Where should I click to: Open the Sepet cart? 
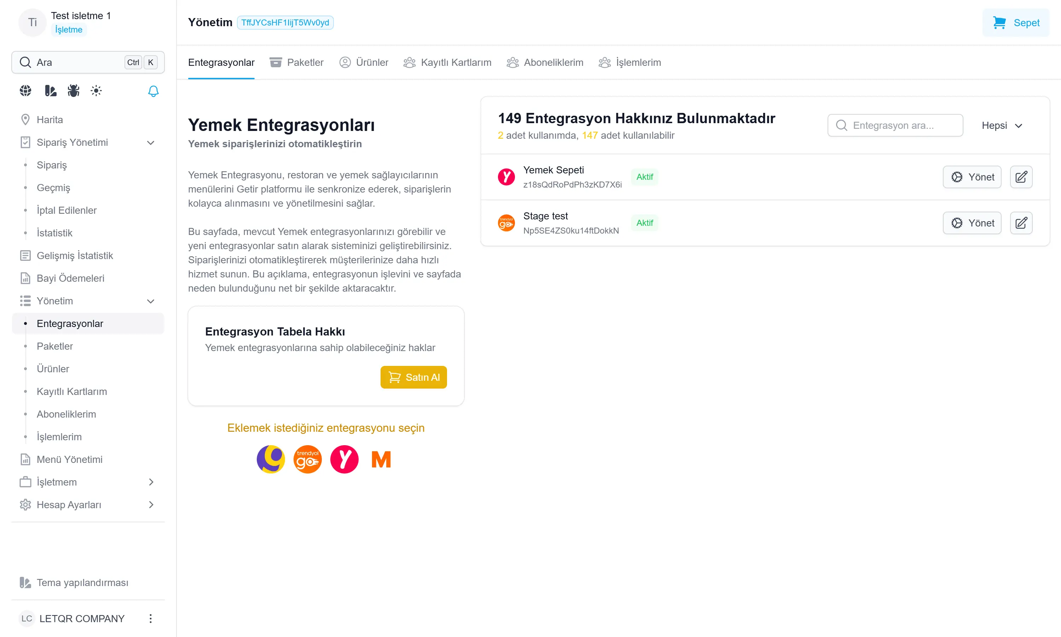click(1015, 23)
